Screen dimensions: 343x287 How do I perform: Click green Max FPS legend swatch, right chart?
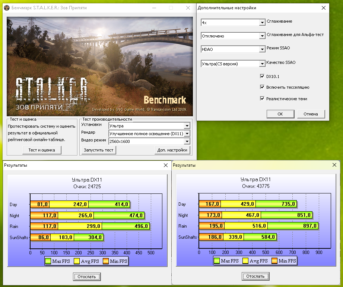216,261
